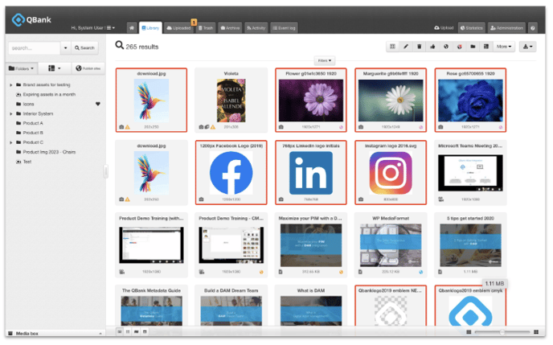Click into the search field
The image size is (553, 345).
coord(35,48)
